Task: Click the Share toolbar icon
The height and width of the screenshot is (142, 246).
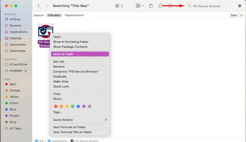Action: pyautogui.click(x=151, y=6)
